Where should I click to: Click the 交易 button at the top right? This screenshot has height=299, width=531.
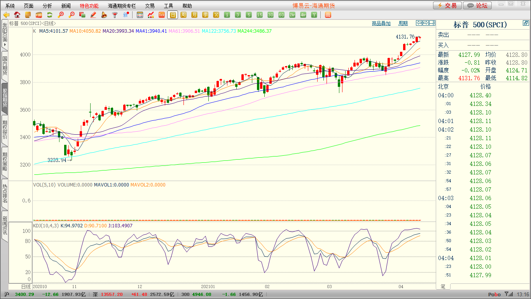click(x=447, y=5)
